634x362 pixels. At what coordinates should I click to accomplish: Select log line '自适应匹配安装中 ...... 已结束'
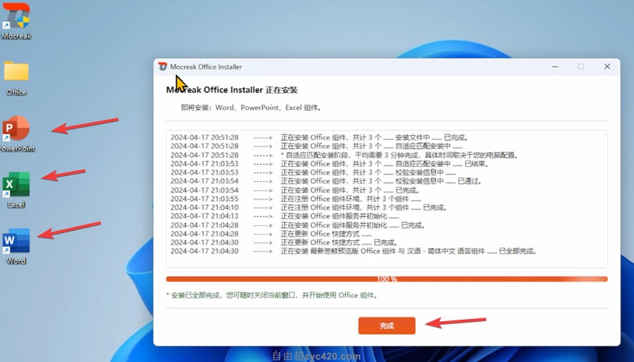330,163
